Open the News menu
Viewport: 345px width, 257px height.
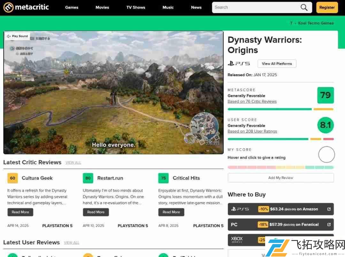(196, 7)
